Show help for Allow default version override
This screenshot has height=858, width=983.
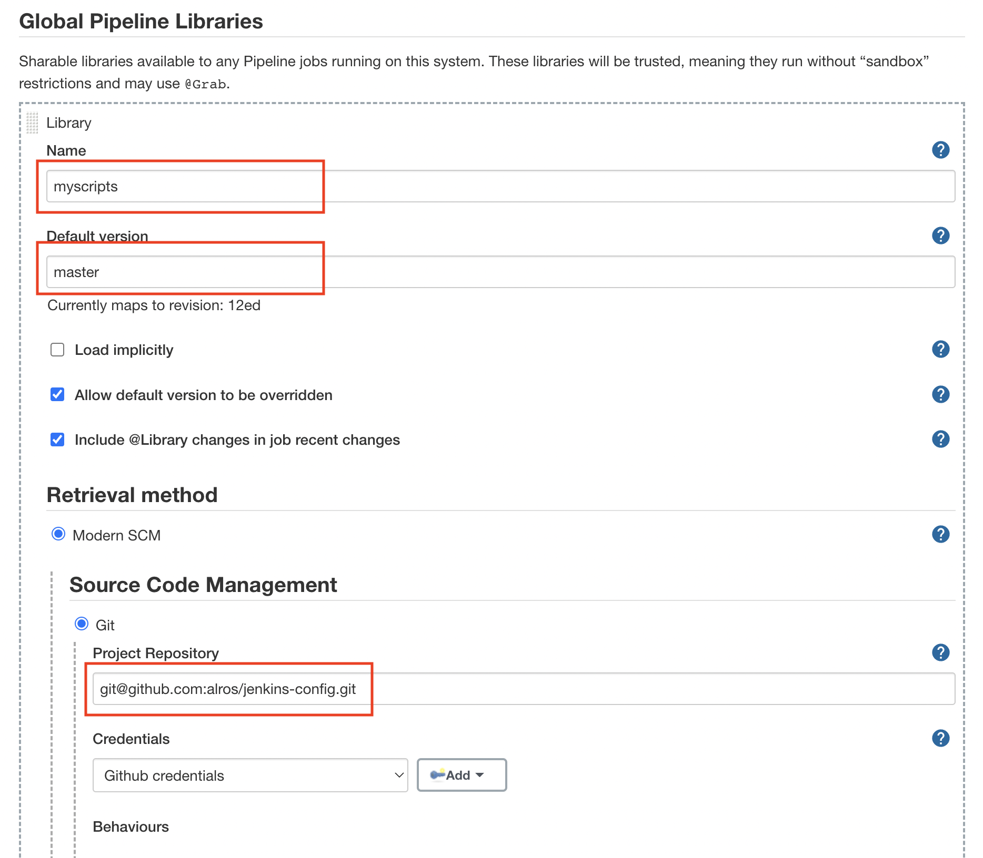940,394
